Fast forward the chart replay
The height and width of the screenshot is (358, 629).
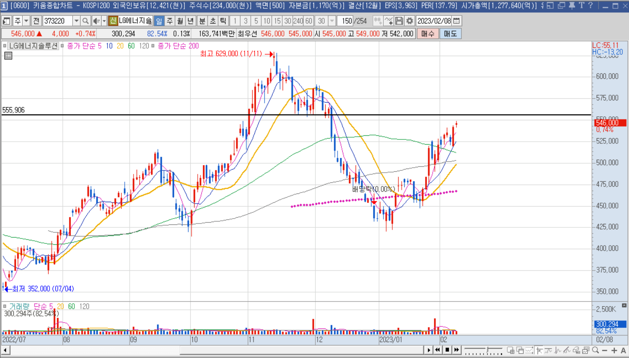point(456,350)
